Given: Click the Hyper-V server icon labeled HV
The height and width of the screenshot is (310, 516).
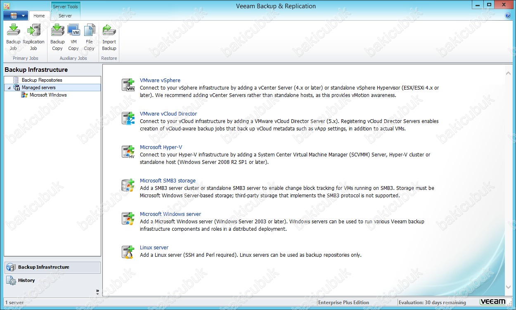Looking at the screenshot, I should [x=128, y=151].
